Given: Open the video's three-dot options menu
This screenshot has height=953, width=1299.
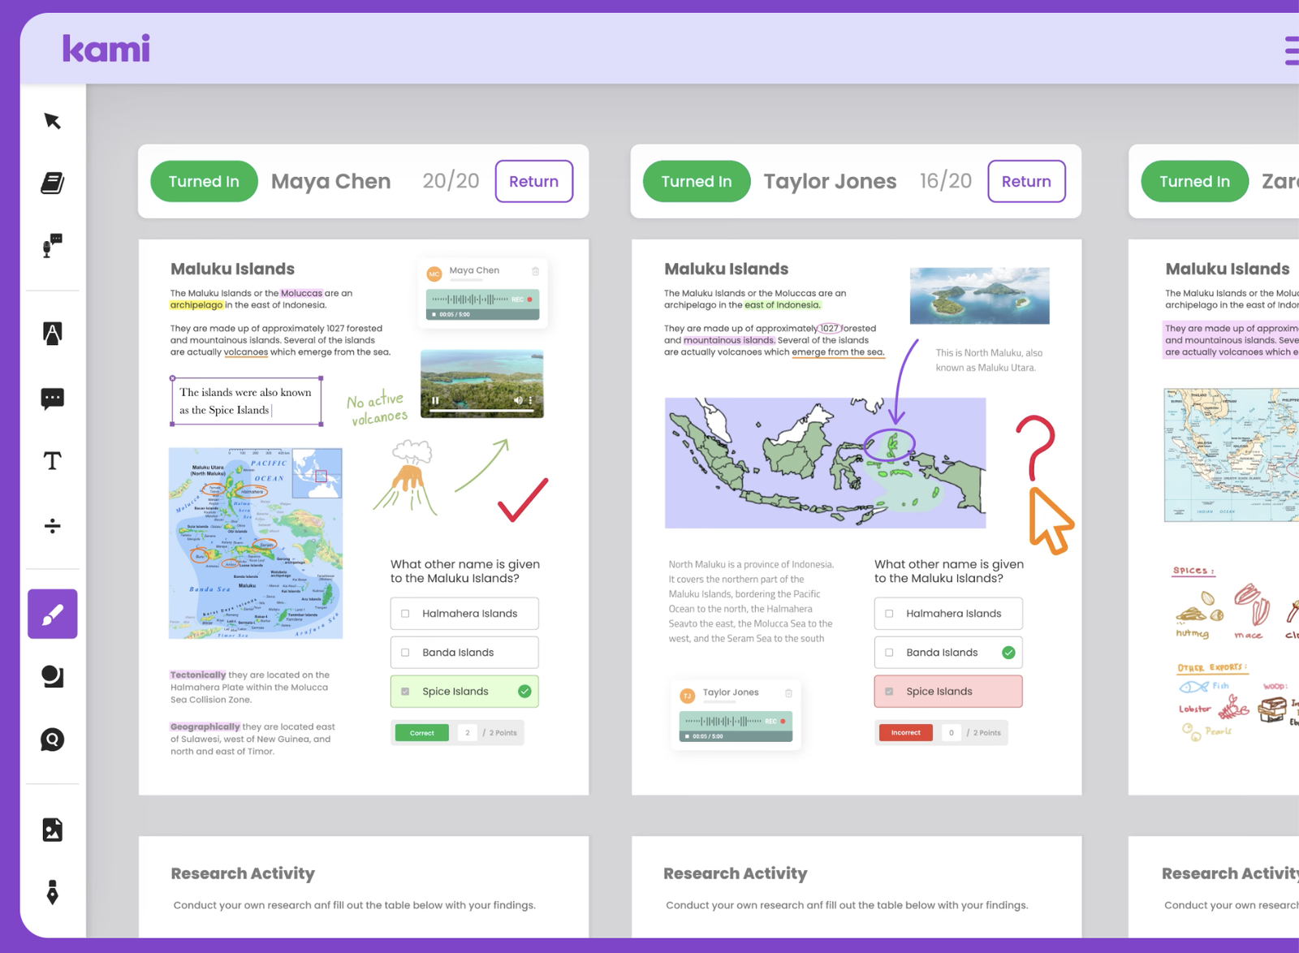Looking at the screenshot, I should tap(530, 400).
